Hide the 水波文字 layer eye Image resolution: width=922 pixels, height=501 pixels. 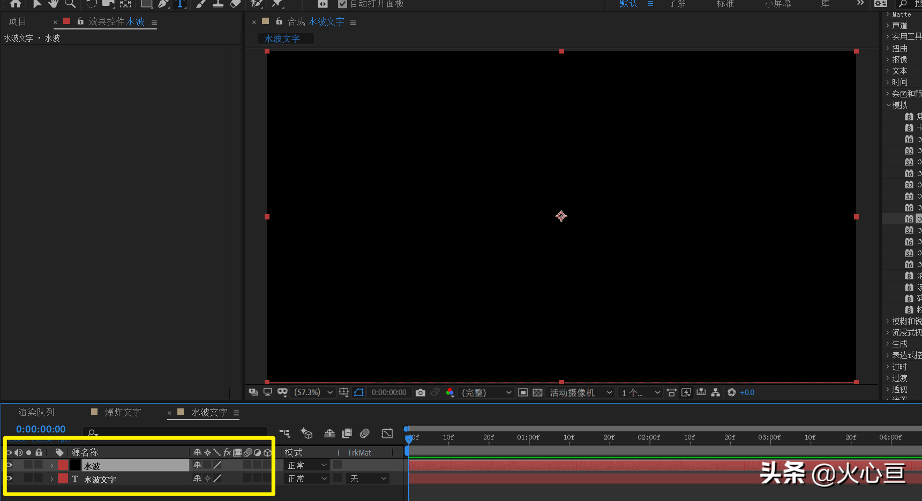9,479
